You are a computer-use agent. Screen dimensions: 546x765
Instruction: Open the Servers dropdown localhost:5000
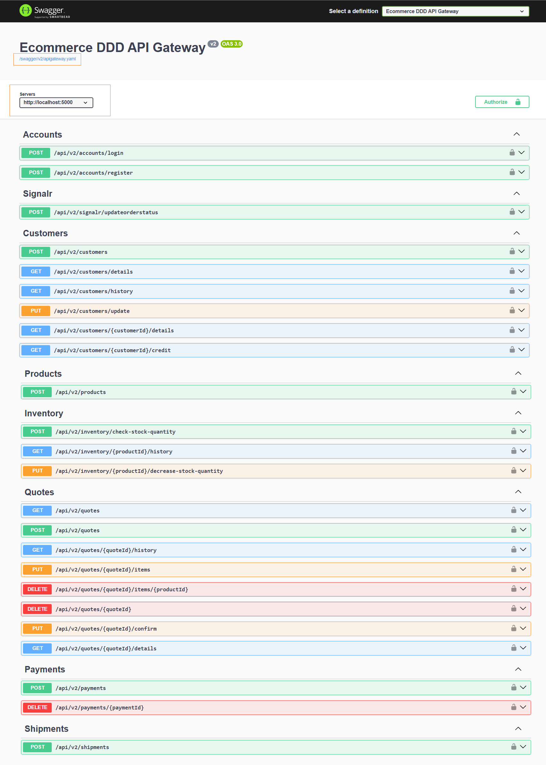56,102
